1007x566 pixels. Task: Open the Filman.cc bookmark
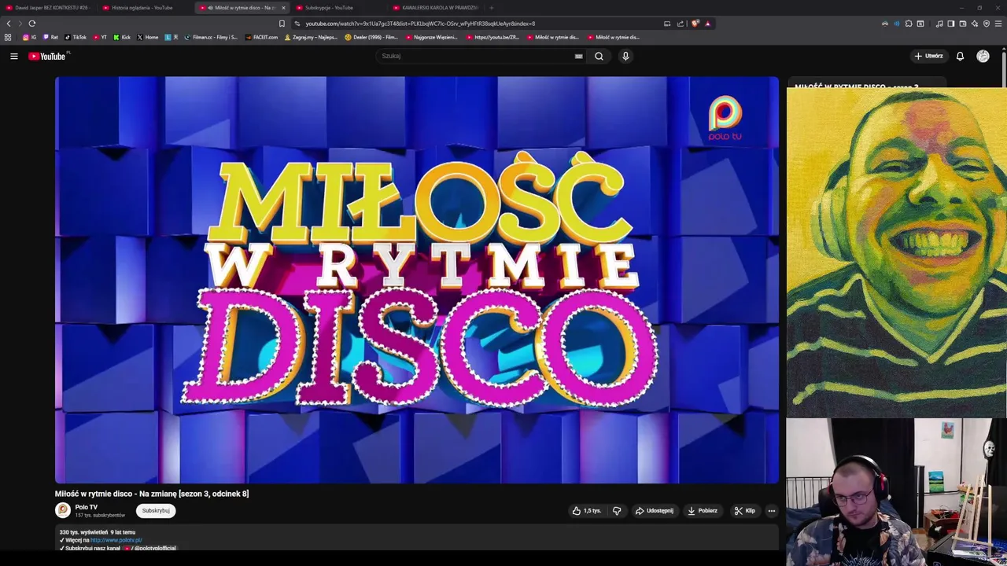(x=211, y=37)
